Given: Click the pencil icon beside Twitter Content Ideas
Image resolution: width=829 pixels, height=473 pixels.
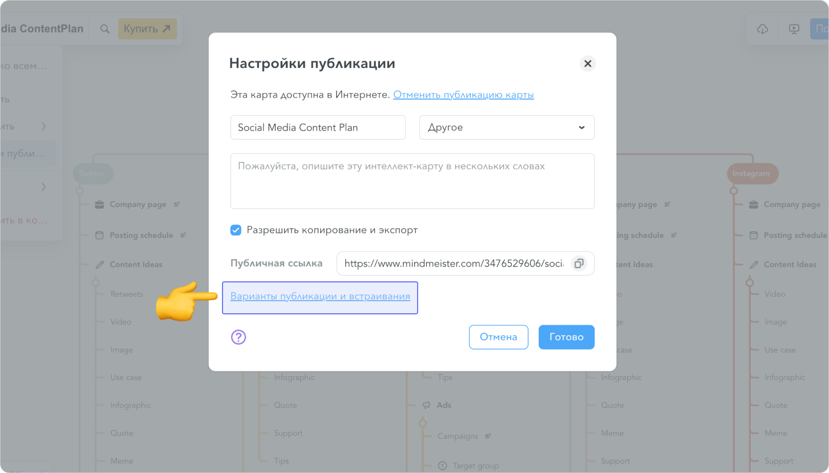Looking at the screenshot, I should 99,265.
